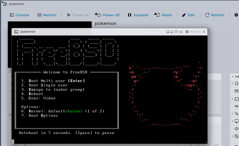Click 'Cons: Video' boot menu line
The image size is (239, 146).
click(x=38, y=98)
